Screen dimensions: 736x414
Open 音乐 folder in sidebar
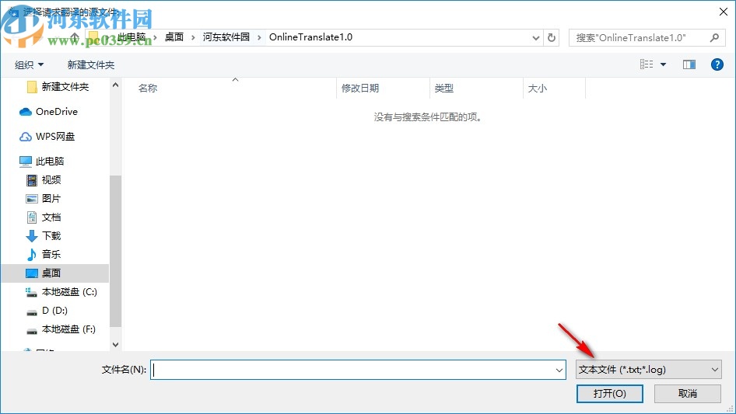(51, 255)
